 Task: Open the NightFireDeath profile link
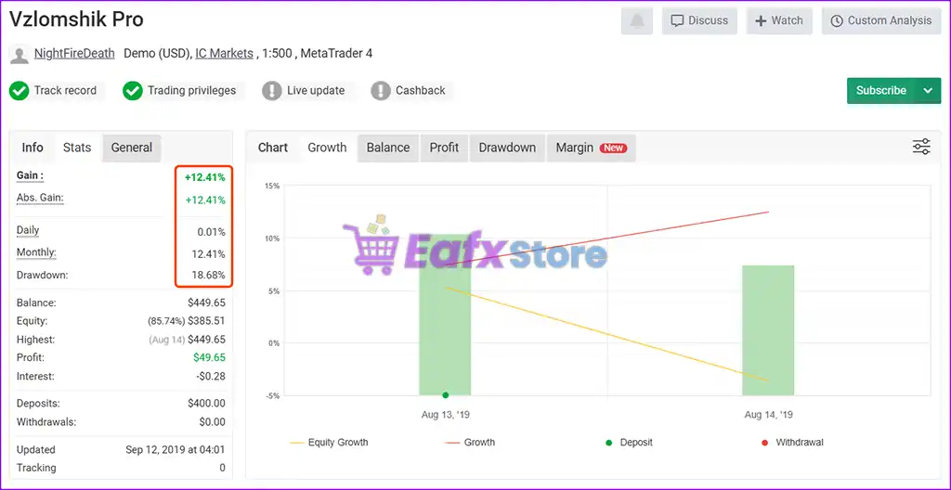pos(74,54)
